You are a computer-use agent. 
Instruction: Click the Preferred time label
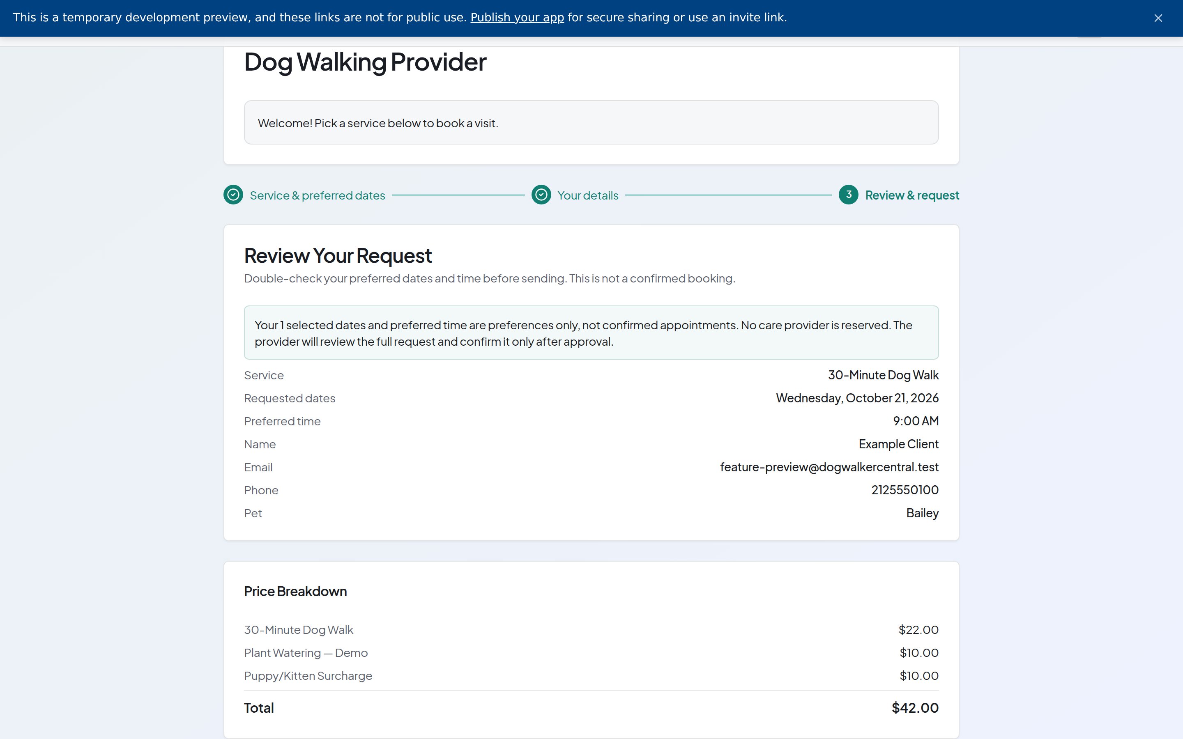coord(282,421)
